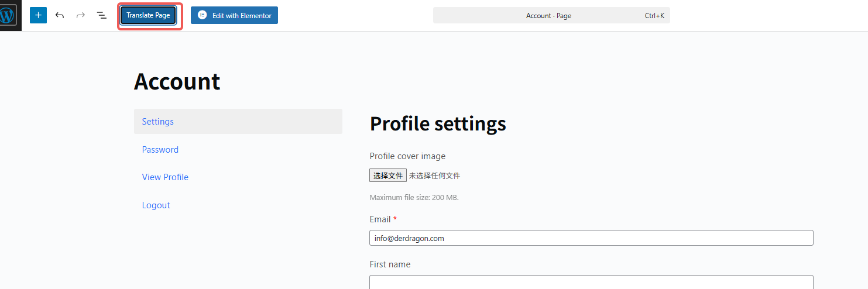Click the Maximum file size hint text
The width and height of the screenshot is (868, 289).
coord(414,198)
